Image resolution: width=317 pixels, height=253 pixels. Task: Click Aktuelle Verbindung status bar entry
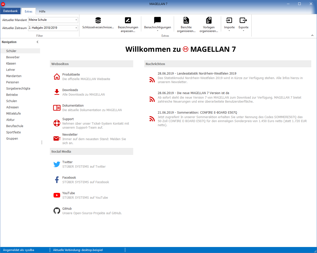tap(78, 250)
